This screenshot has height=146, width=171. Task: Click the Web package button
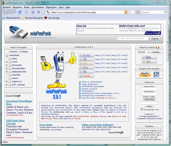(x=86, y=72)
